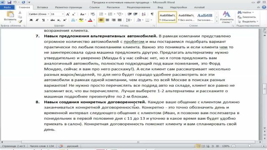Screen dimensions: 267x150
Task: Switch to the Ссылки tab
Action: pyautogui.click(x=94, y=7)
